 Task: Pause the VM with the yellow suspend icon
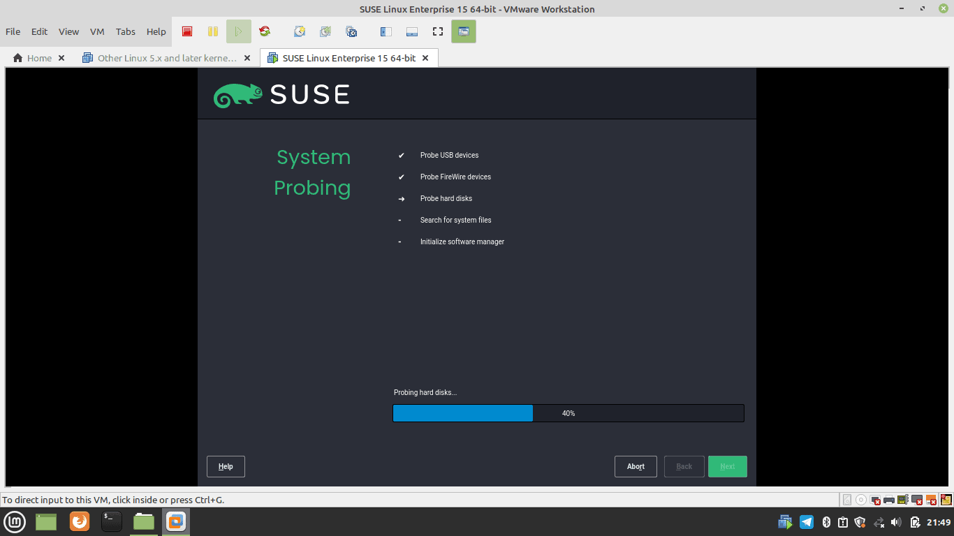point(213,31)
